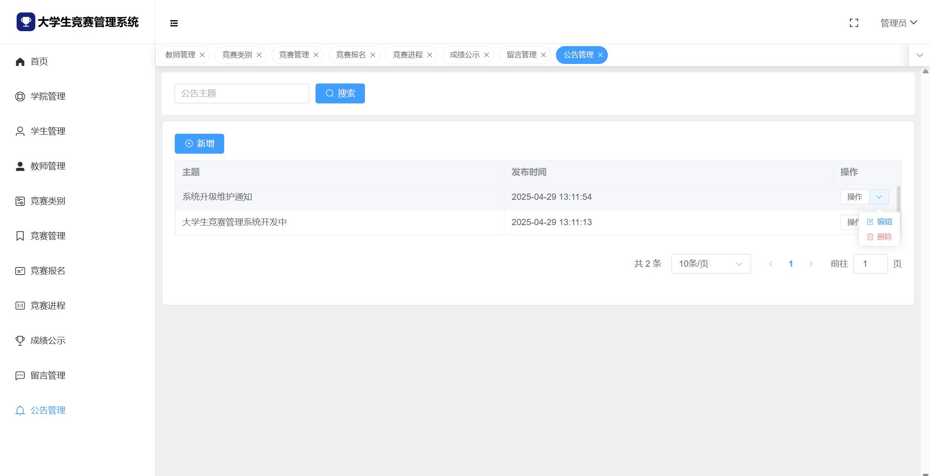
Task: Focus the 公告主题 search field
Action: coord(242,93)
